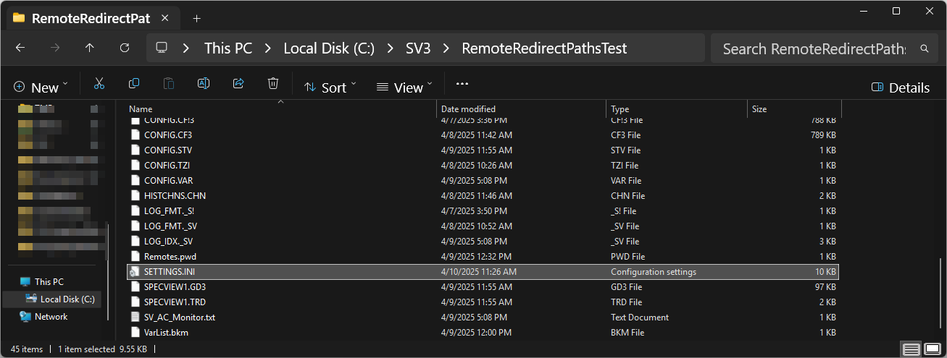Open the See more ellipsis menu

462,85
